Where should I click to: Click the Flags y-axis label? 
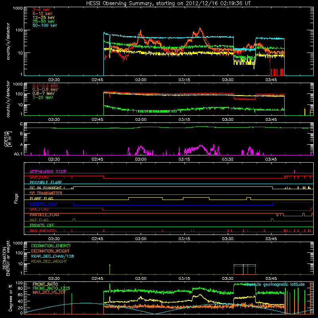point(16,198)
